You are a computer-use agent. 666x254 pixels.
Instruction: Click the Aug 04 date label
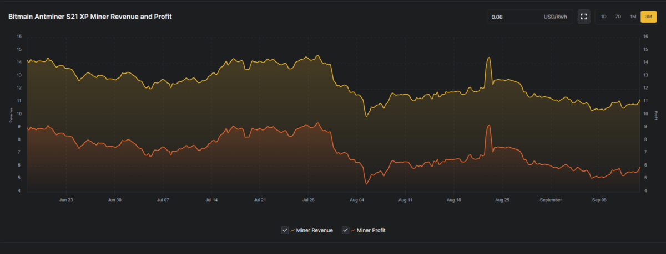[x=357, y=200]
